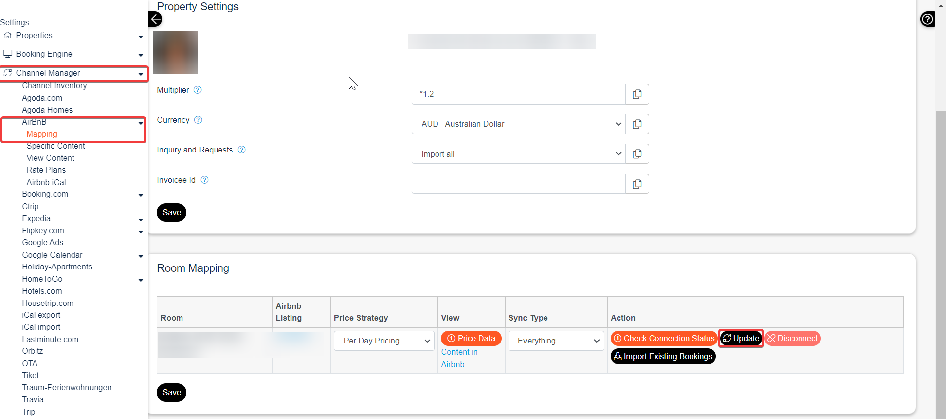This screenshot has width=946, height=419.
Task: Open Agoda.com channel settings
Action: 42,98
